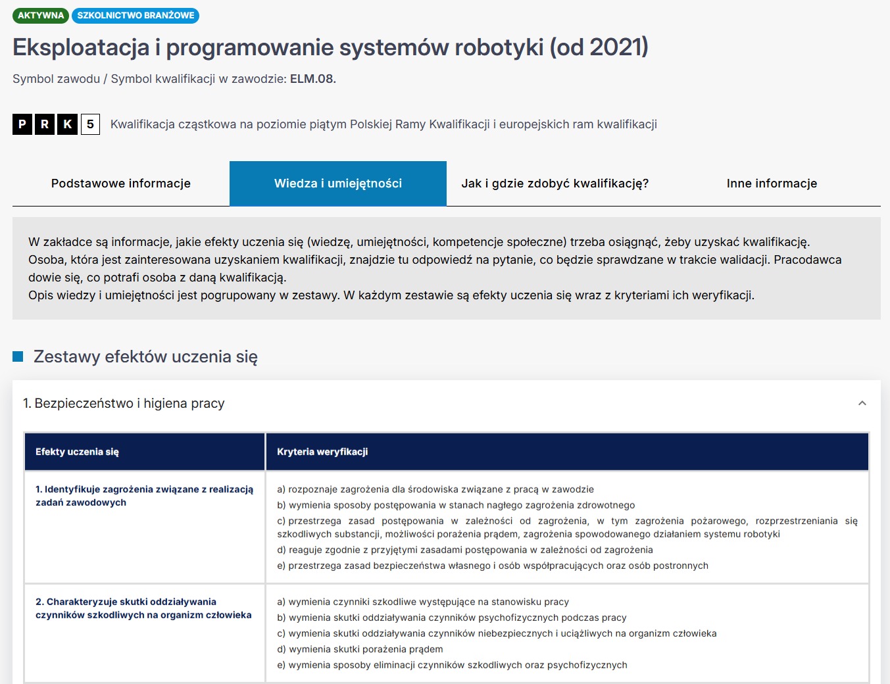Viewport: 890px width, 684px height.
Task: Select the Wiedza i umiejętności tab
Action: pyautogui.click(x=337, y=183)
